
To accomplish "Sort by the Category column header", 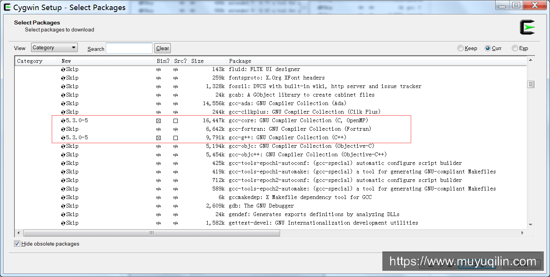I will pyautogui.click(x=37, y=61).
